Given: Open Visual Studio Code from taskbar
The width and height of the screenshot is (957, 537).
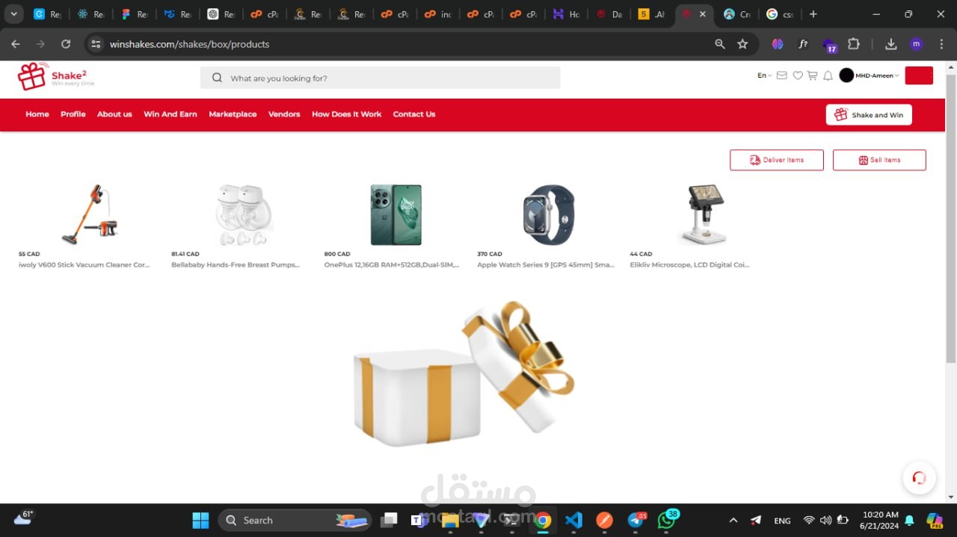Looking at the screenshot, I should tap(573, 520).
